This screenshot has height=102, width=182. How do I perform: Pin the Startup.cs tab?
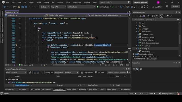click(15, 12)
